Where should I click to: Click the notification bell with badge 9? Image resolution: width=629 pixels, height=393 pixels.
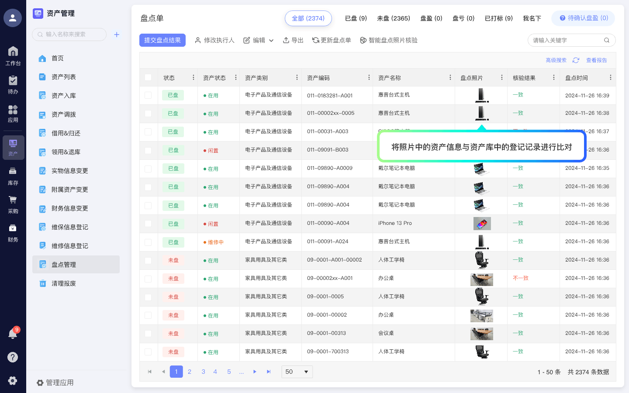[x=13, y=333]
